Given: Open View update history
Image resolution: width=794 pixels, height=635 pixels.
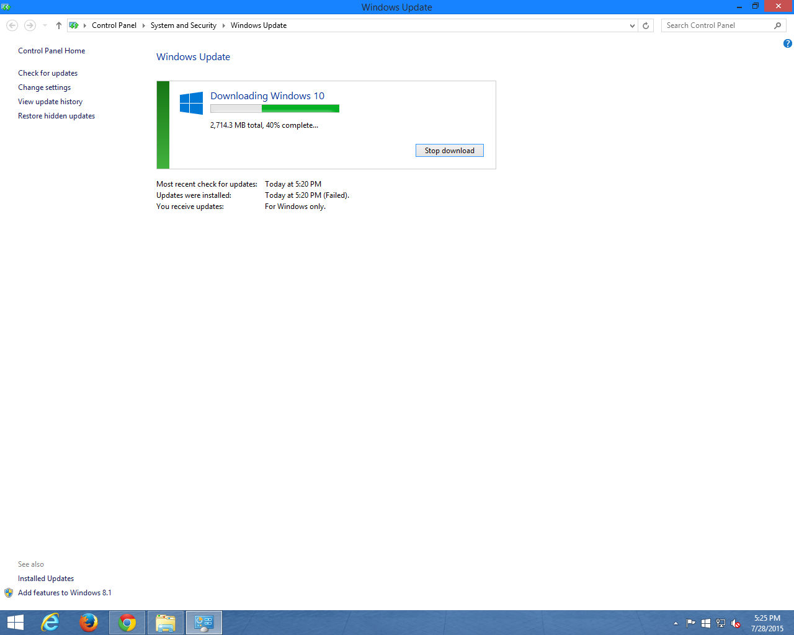Looking at the screenshot, I should 50,102.
